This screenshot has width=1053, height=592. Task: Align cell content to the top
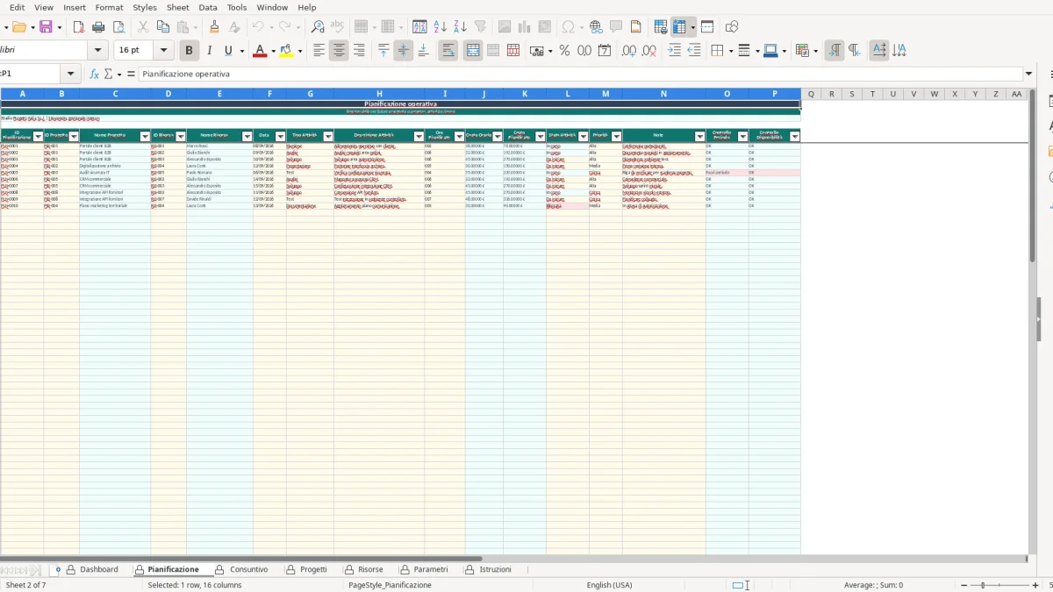[x=383, y=51]
